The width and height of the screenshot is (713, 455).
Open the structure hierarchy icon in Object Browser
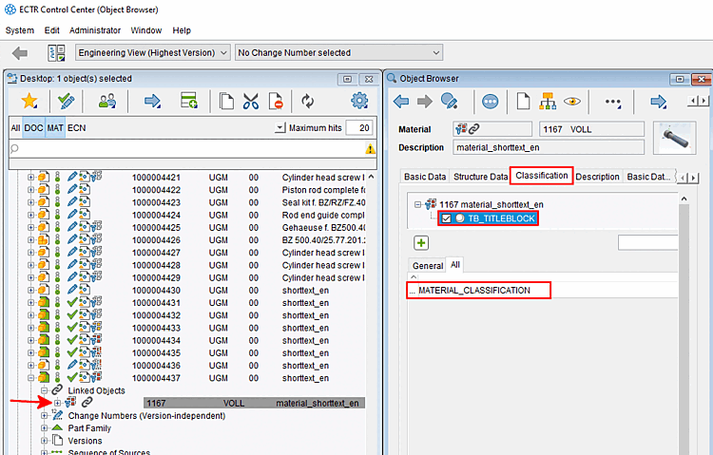coord(548,101)
